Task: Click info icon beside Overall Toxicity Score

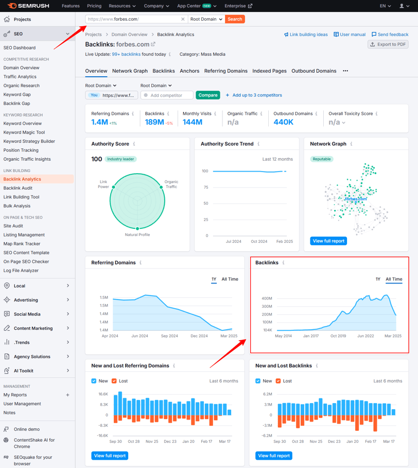Action: coord(376,114)
